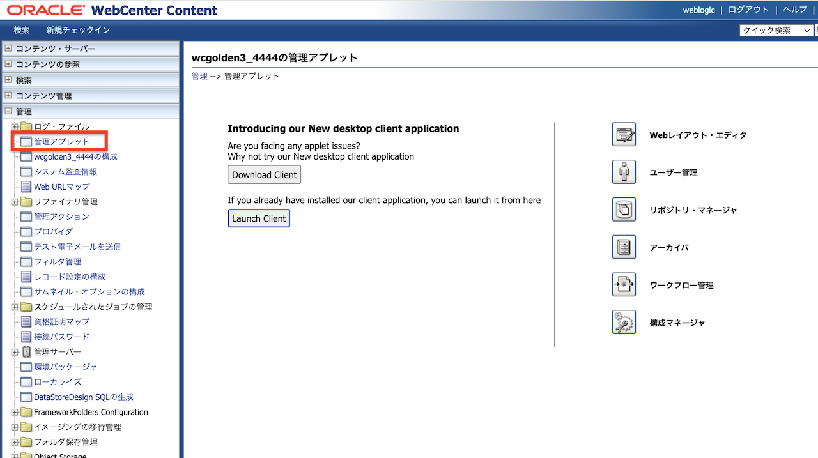818x458 pixels.
Task: Open the Webレイアウト・エディタ applet icon
Action: tap(624, 135)
